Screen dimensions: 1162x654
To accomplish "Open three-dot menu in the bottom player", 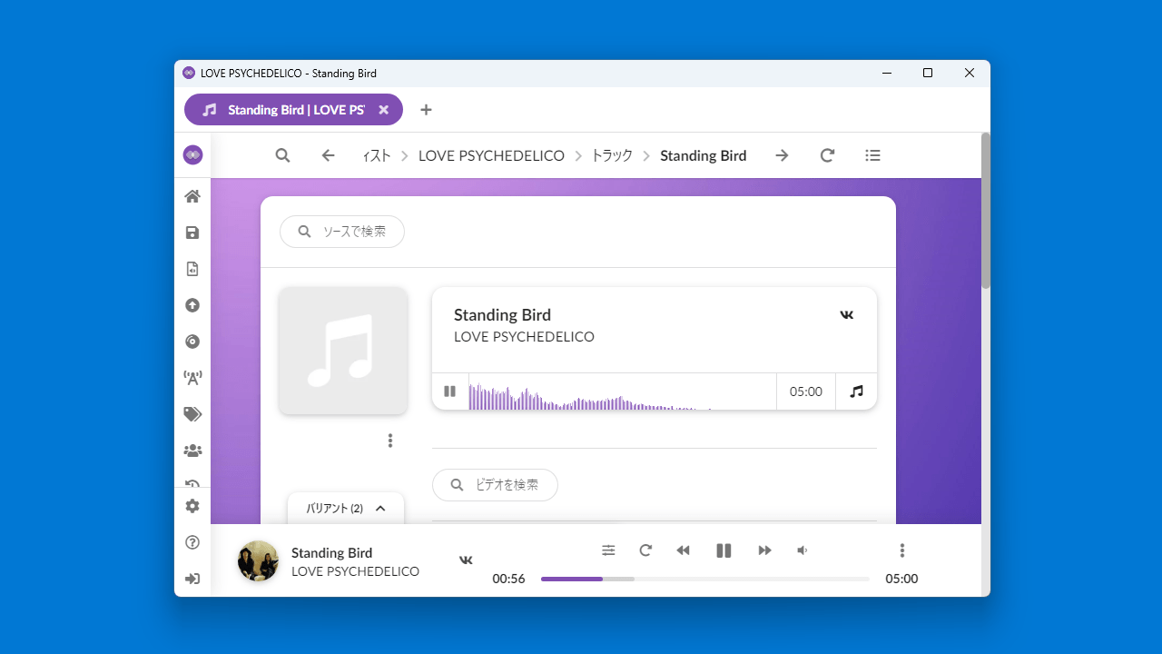I will point(901,550).
